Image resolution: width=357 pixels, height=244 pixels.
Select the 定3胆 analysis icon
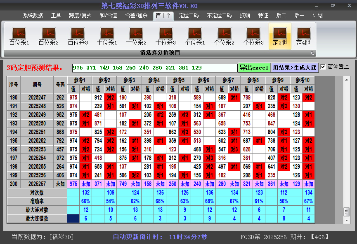pyautogui.click(x=280, y=36)
